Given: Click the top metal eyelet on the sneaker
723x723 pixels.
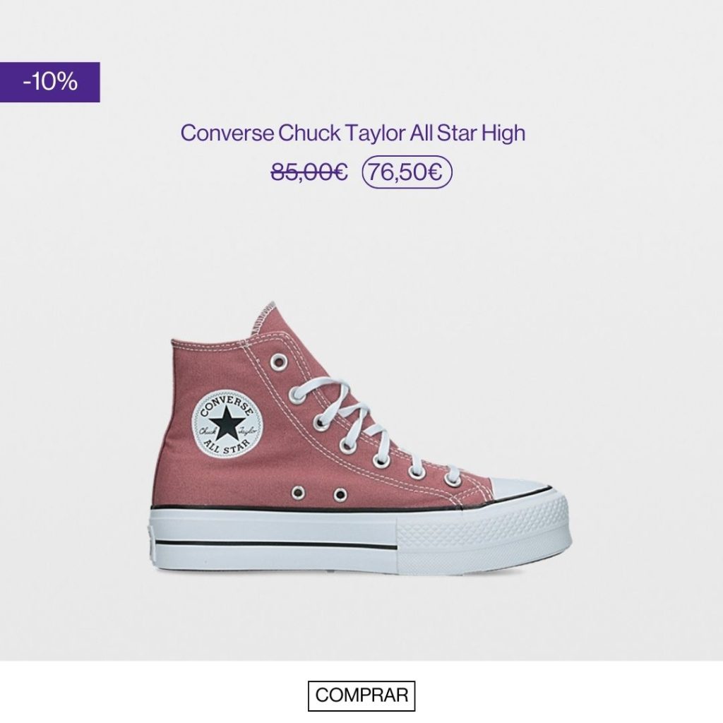Looking at the screenshot, I should point(277,361).
